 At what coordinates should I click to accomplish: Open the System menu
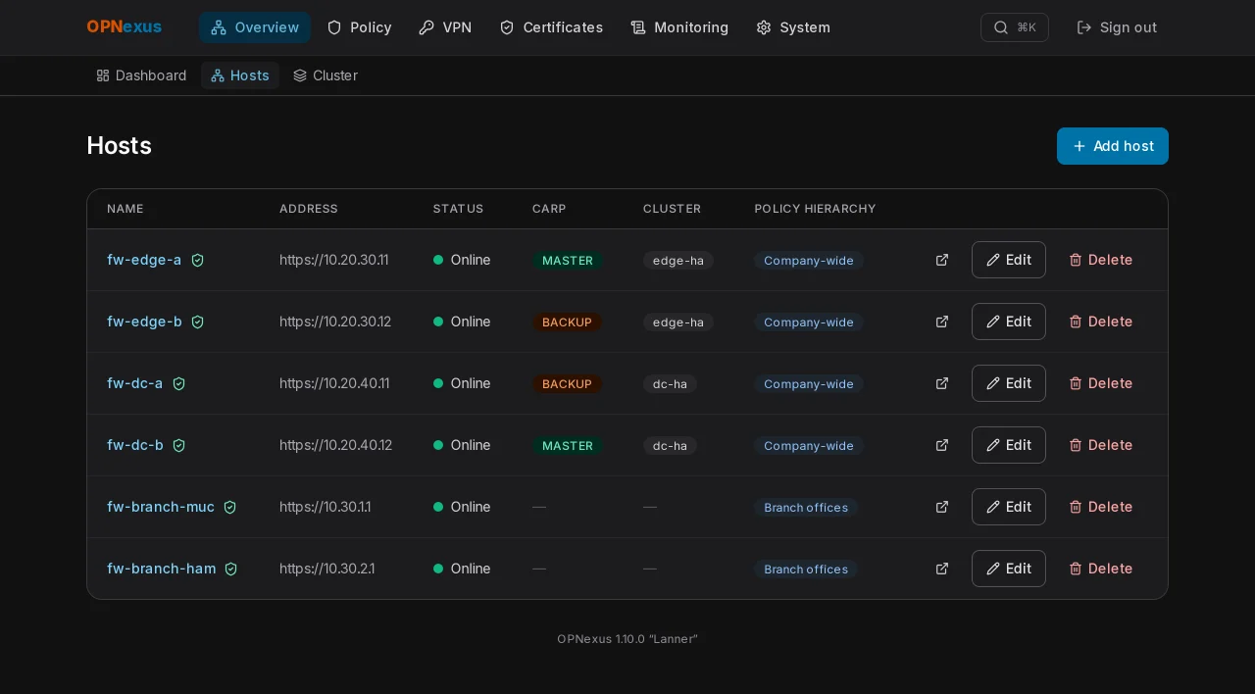(x=793, y=27)
